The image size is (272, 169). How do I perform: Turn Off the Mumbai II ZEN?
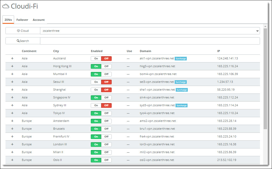tap(106, 74)
